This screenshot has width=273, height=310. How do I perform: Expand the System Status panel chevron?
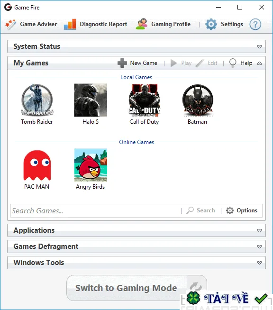tap(259, 46)
